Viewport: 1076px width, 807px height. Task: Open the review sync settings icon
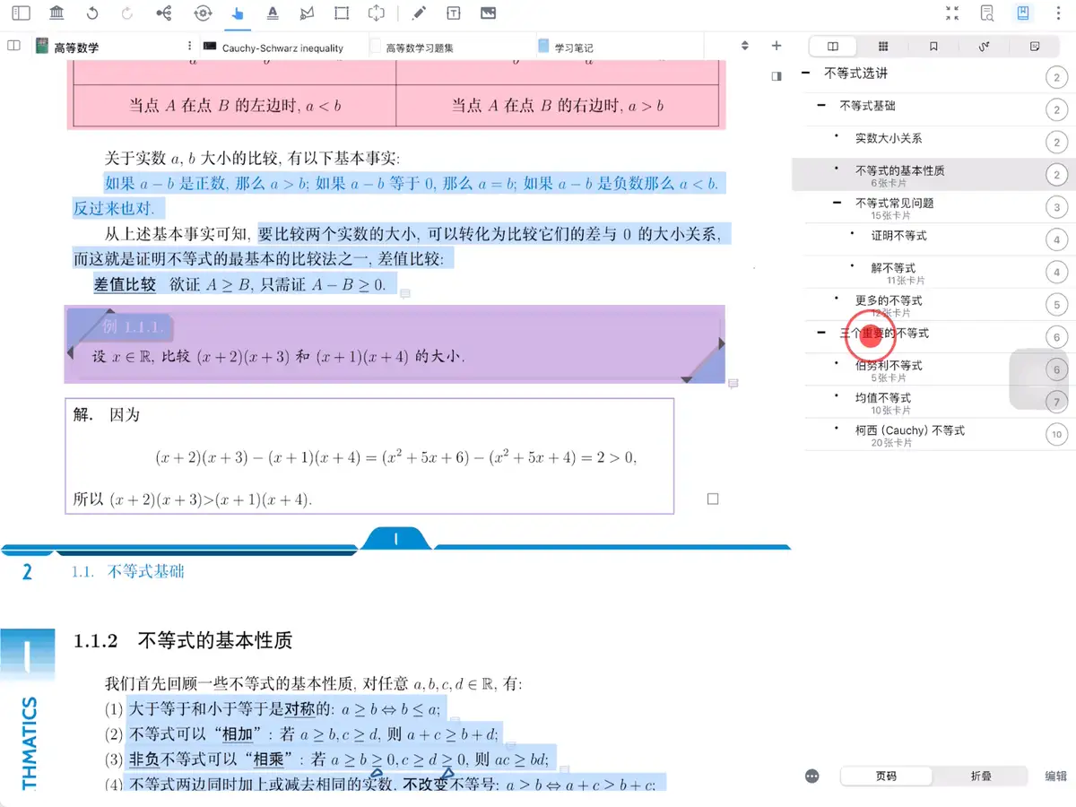203,13
